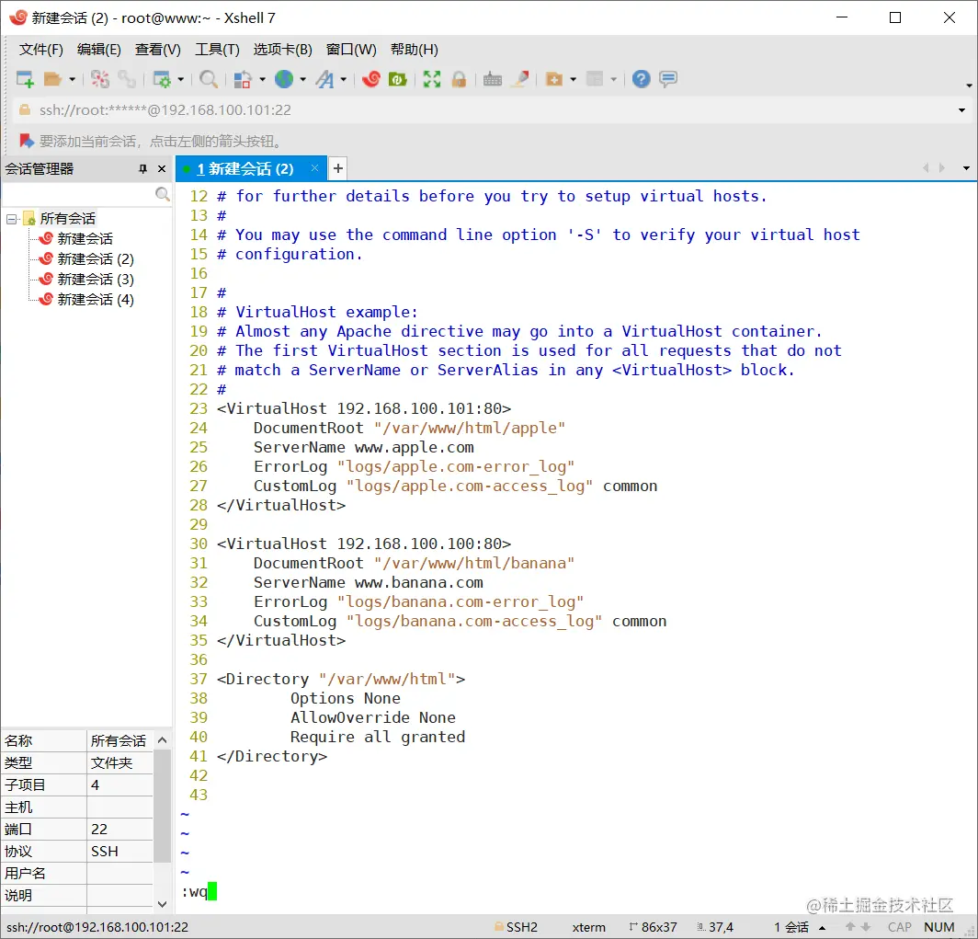Select the 新建会话 (3) session in the tree
Screen dimensions: 978x939
point(96,280)
